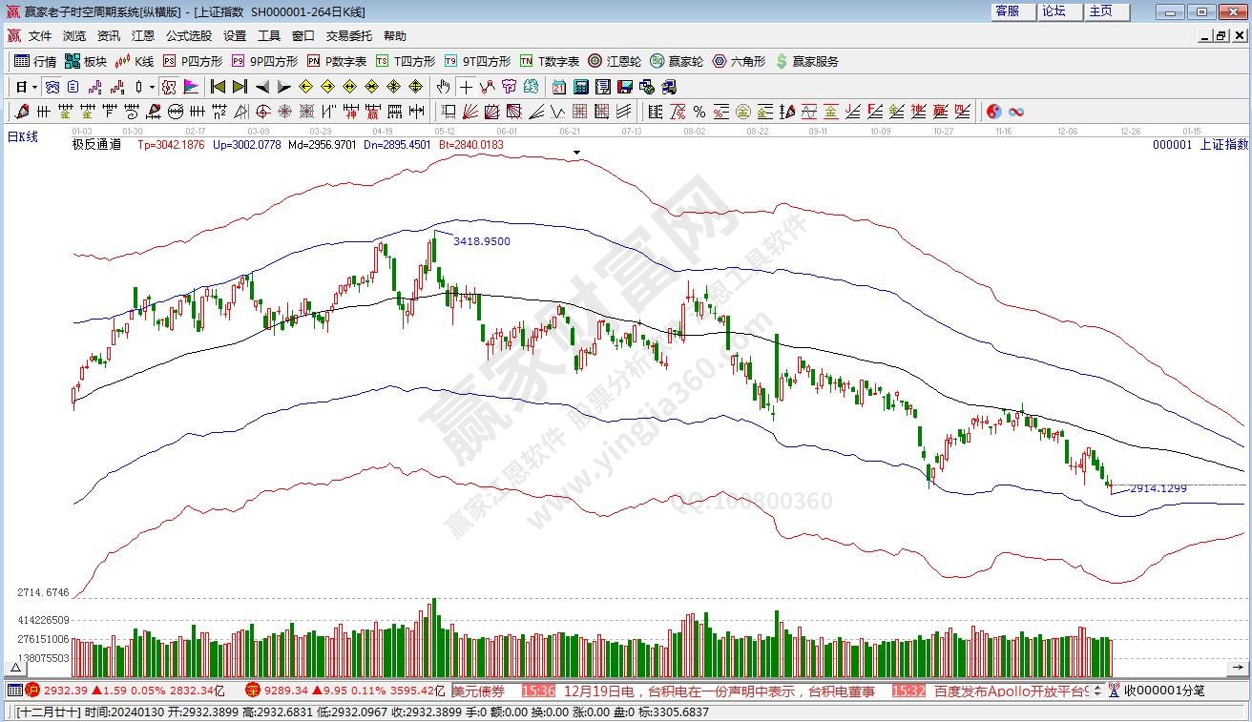Click the percent (%) drawing tool
This screenshot has height=722, width=1252.
[699, 112]
